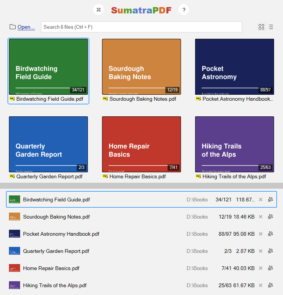Pin Birdwatching Field Guide.pdf in the list

click(x=270, y=200)
